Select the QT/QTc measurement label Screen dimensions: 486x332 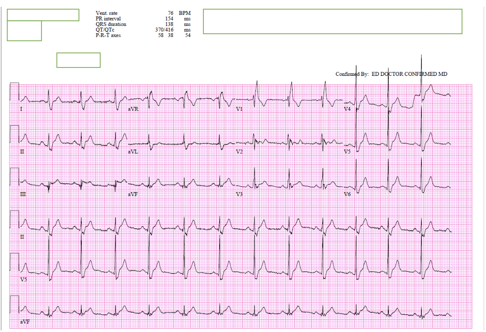[x=105, y=30]
